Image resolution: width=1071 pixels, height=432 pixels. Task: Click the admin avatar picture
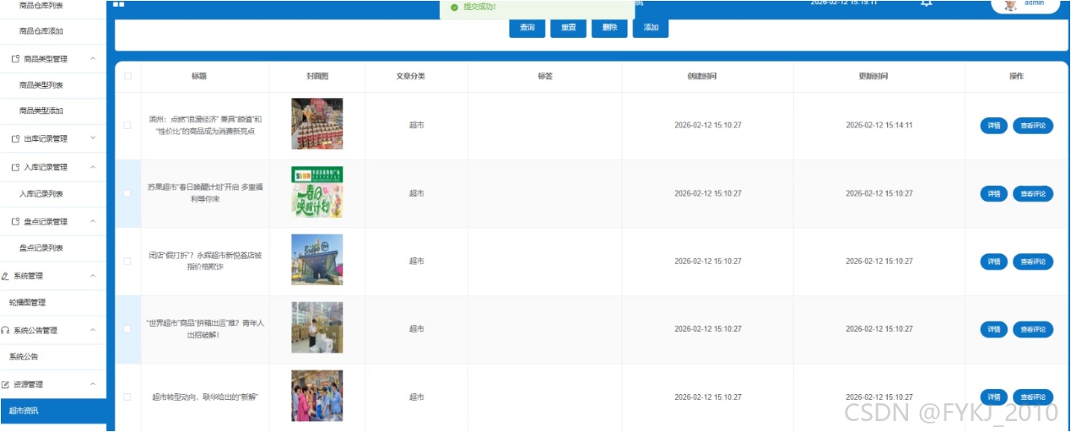1009,4
